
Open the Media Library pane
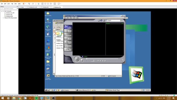point(68,39)
